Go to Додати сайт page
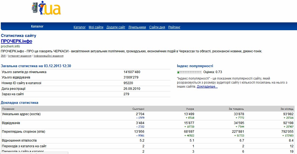Image resolution: width=297 pixels, height=154 pixels. click(116, 27)
